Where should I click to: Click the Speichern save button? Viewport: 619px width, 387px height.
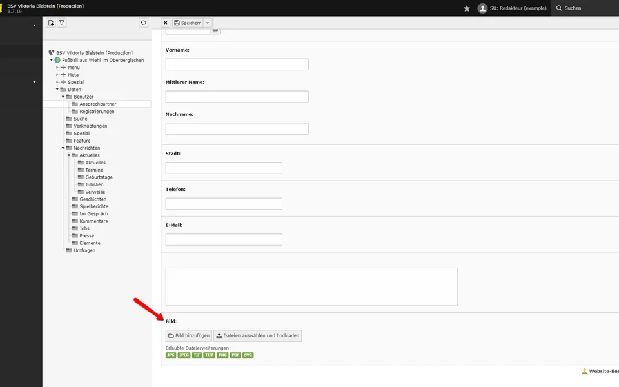pyautogui.click(x=188, y=23)
